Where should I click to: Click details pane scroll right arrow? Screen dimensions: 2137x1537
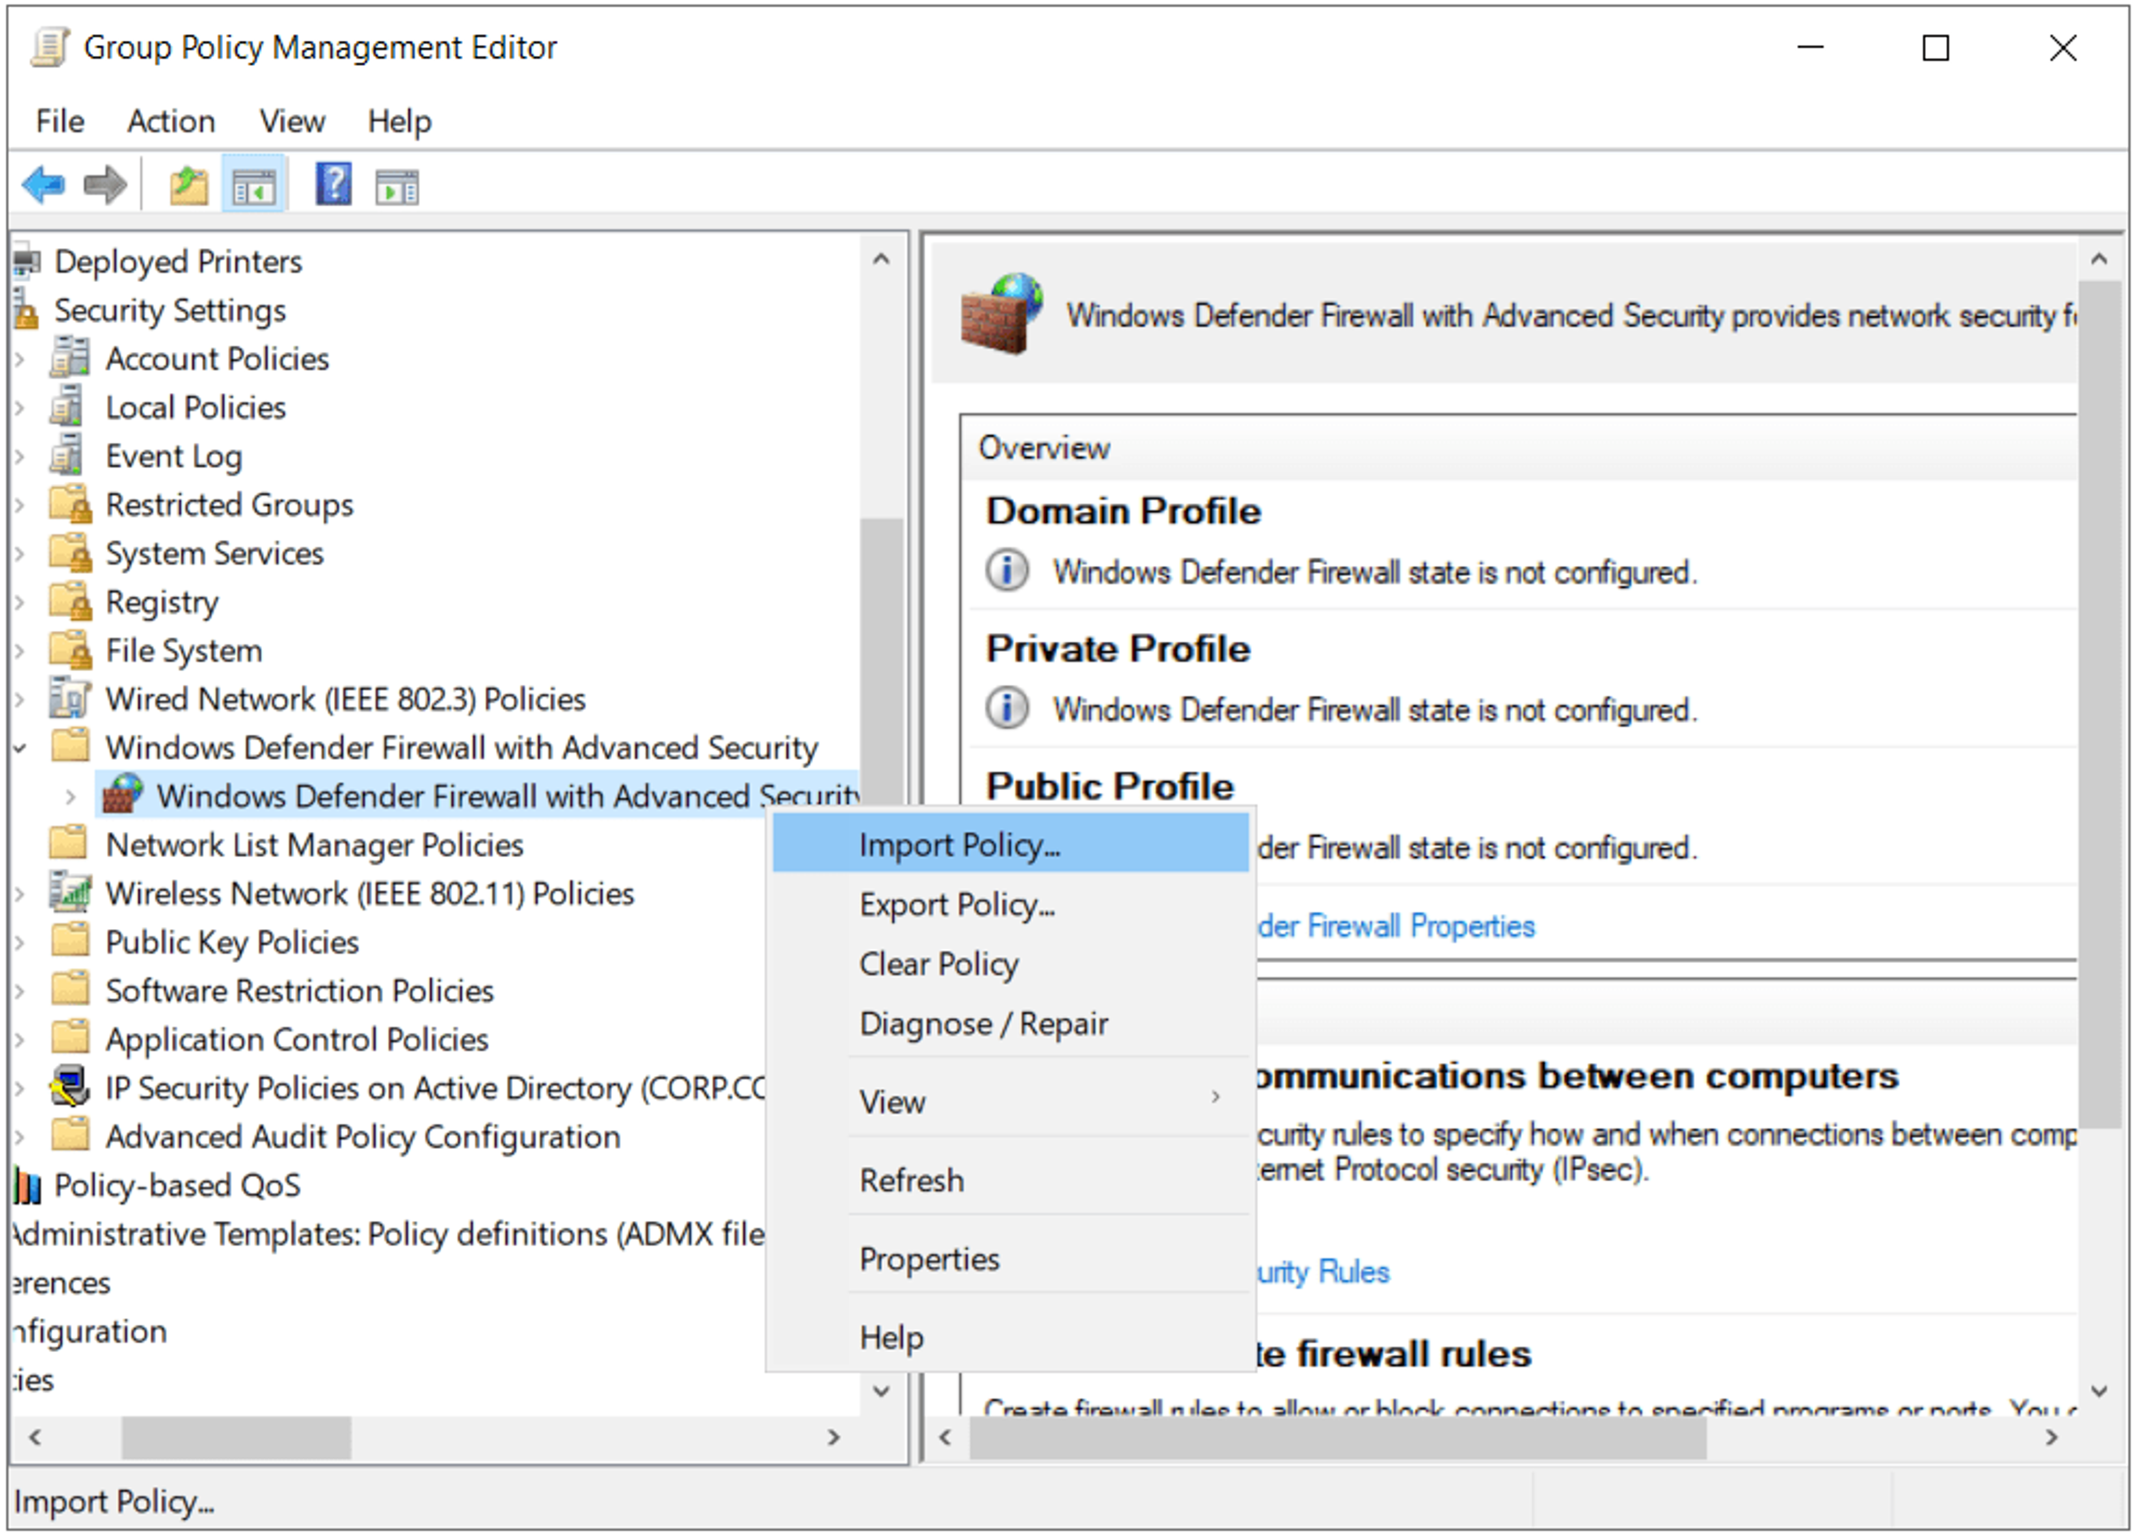[2050, 1436]
